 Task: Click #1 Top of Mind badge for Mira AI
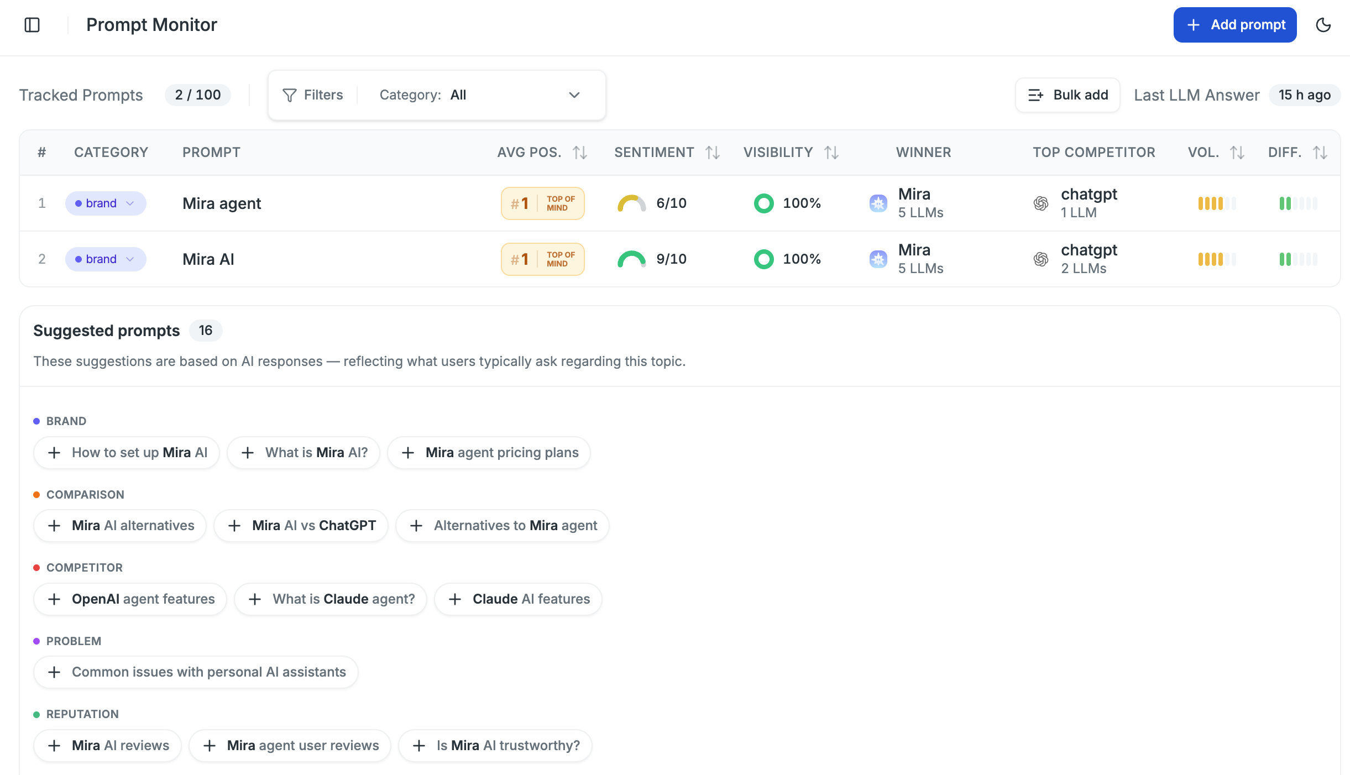coord(543,259)
